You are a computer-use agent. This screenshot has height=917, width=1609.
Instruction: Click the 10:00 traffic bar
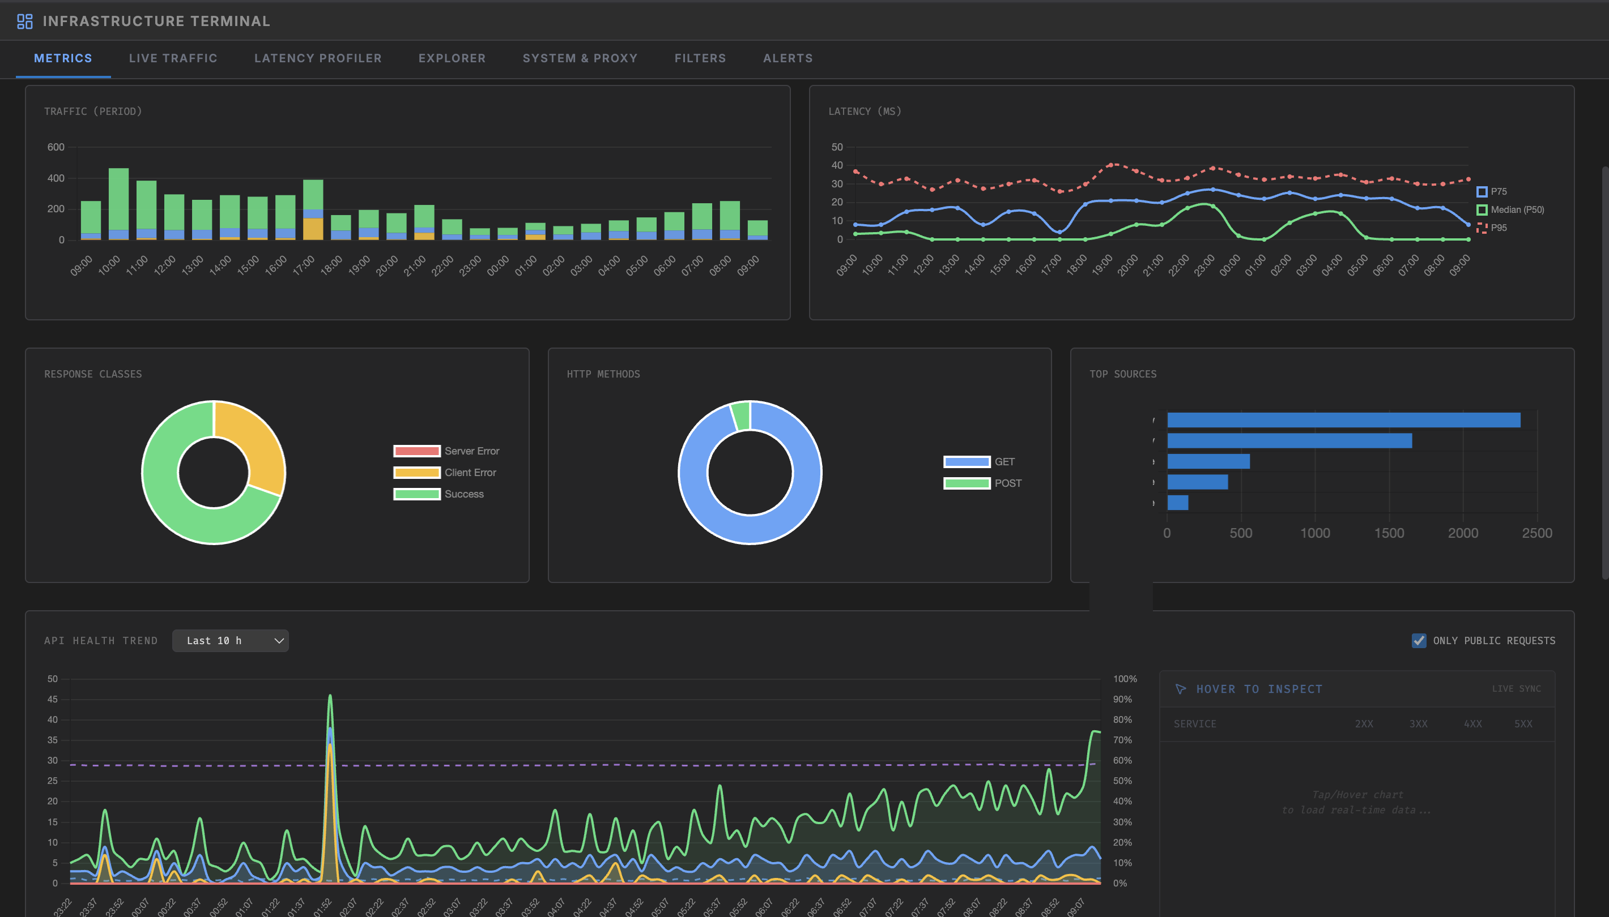click(x=118, y=204)
